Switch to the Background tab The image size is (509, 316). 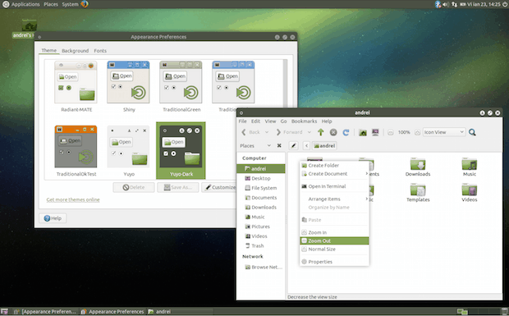(x=75, y=51)
